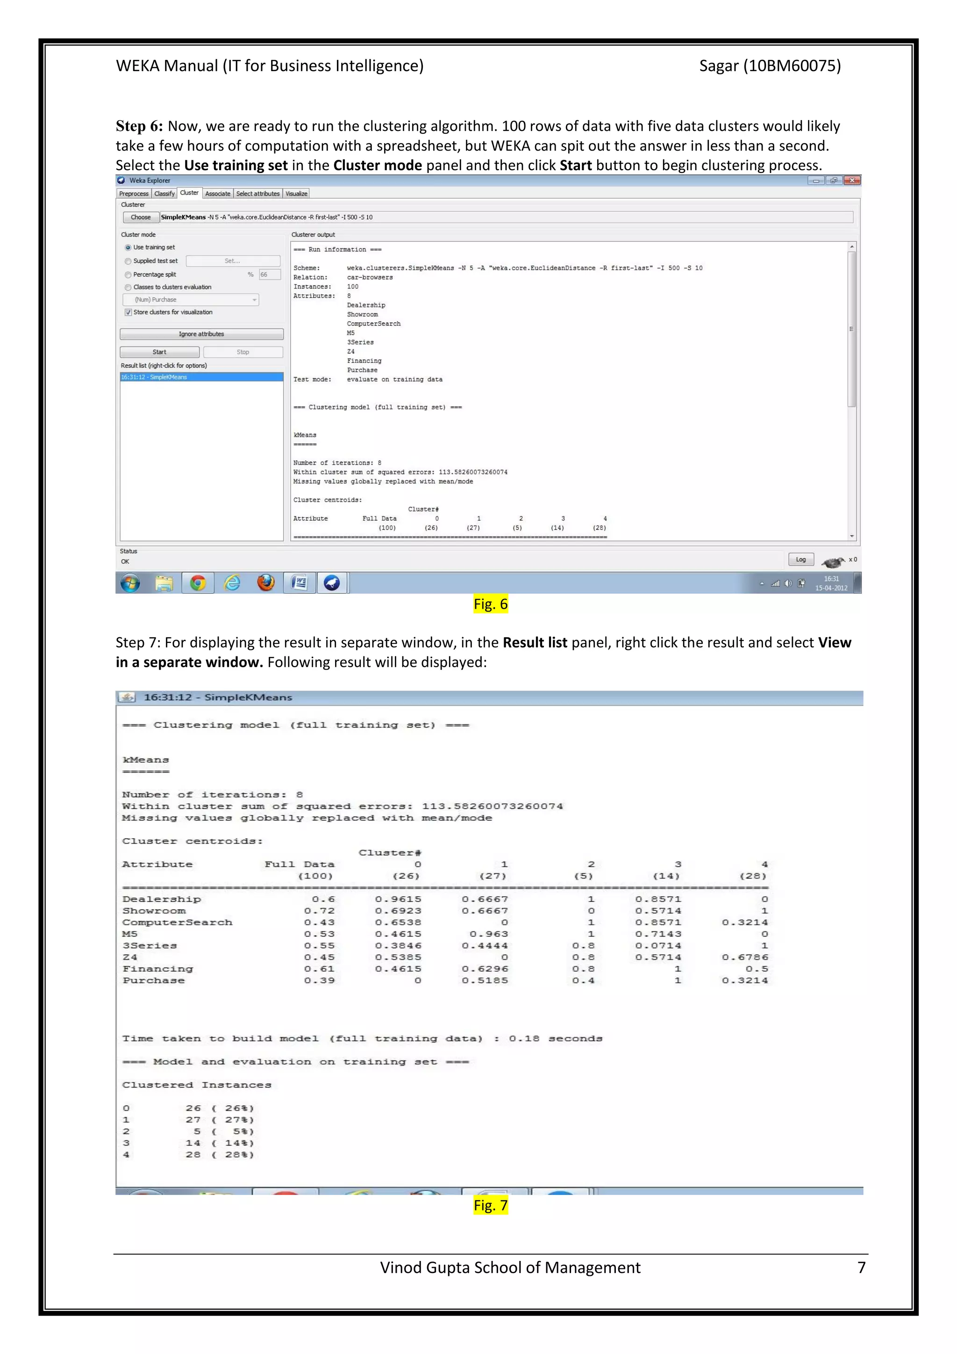Click '3Series' row label in Fig. 7 table
The height and width of the screenshot is (1354, 957).
[150, 946]
